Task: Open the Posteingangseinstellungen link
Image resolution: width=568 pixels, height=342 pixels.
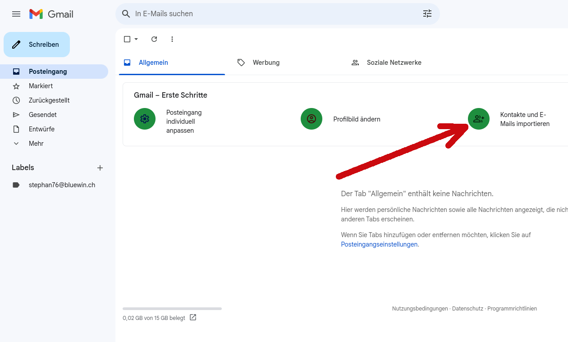Action: (x=380, y=244)
